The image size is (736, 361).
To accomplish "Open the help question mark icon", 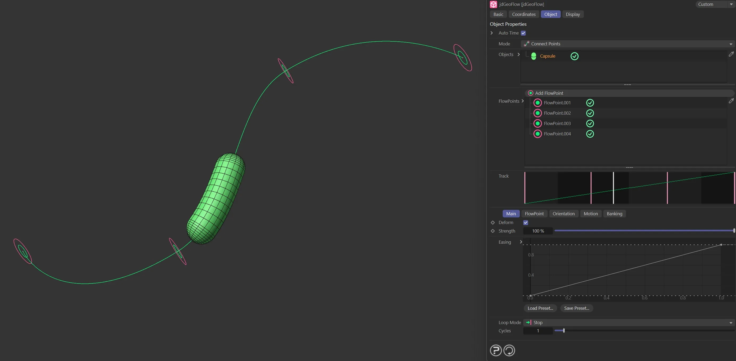I will [x=496, y=350].
